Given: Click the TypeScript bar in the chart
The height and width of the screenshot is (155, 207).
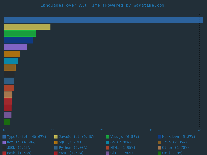Looking at the screenshot, I should coord(103,20).
